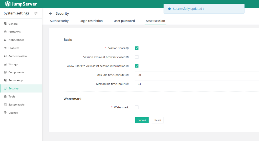Click the JumpServer logo icon
The width and height of the screenshot is (259, 141).
8,4
